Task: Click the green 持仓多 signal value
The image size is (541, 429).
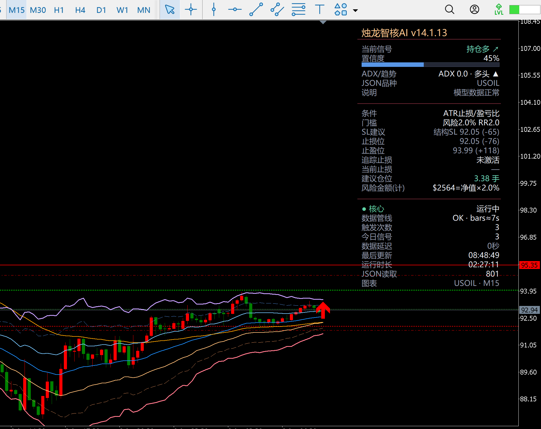Action: coord(482,49)
